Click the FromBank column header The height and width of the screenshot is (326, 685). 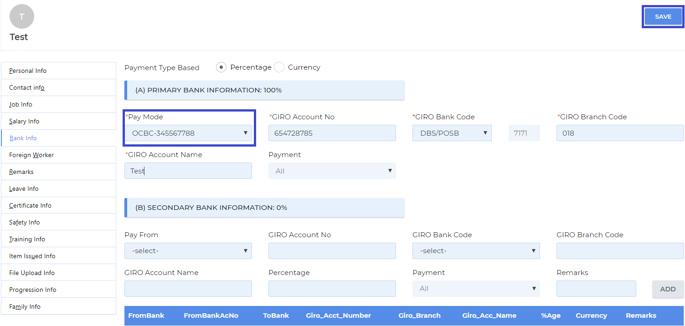click(x=146, y=316)
